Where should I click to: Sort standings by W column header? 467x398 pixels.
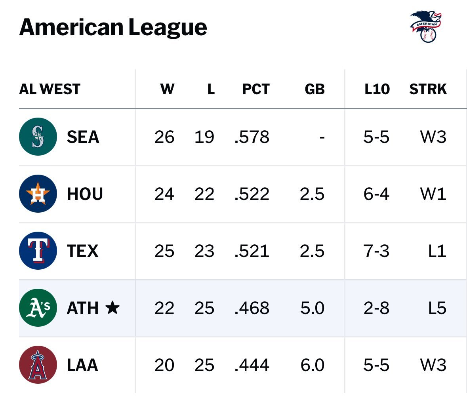click(x=167, y=90)
